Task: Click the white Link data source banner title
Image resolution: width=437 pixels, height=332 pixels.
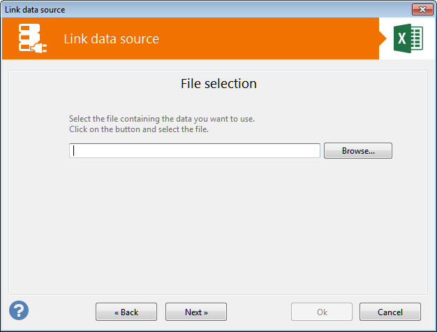Action: pos(111,39)
